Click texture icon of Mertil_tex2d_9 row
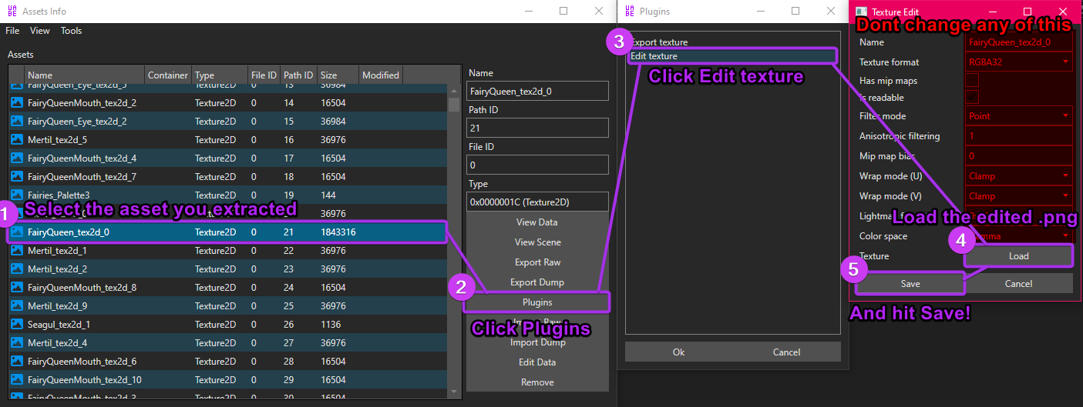The image size is (1083, 407). [17, 305]
